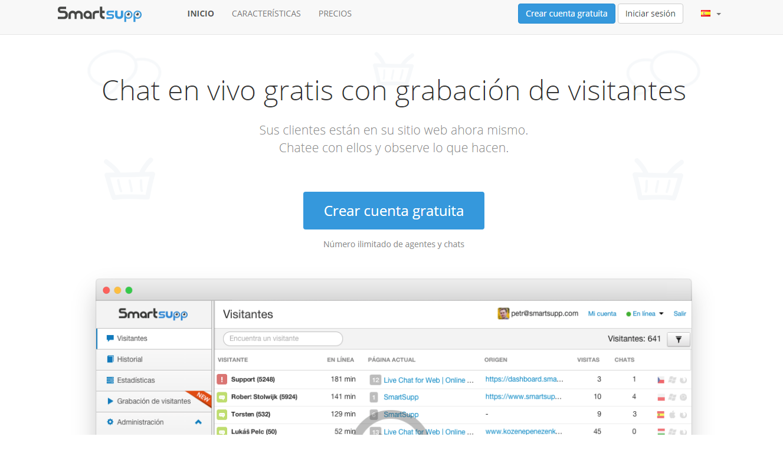Open the INICIO menu item
This screenshot has height=469, width=783.
coord(201,14)
